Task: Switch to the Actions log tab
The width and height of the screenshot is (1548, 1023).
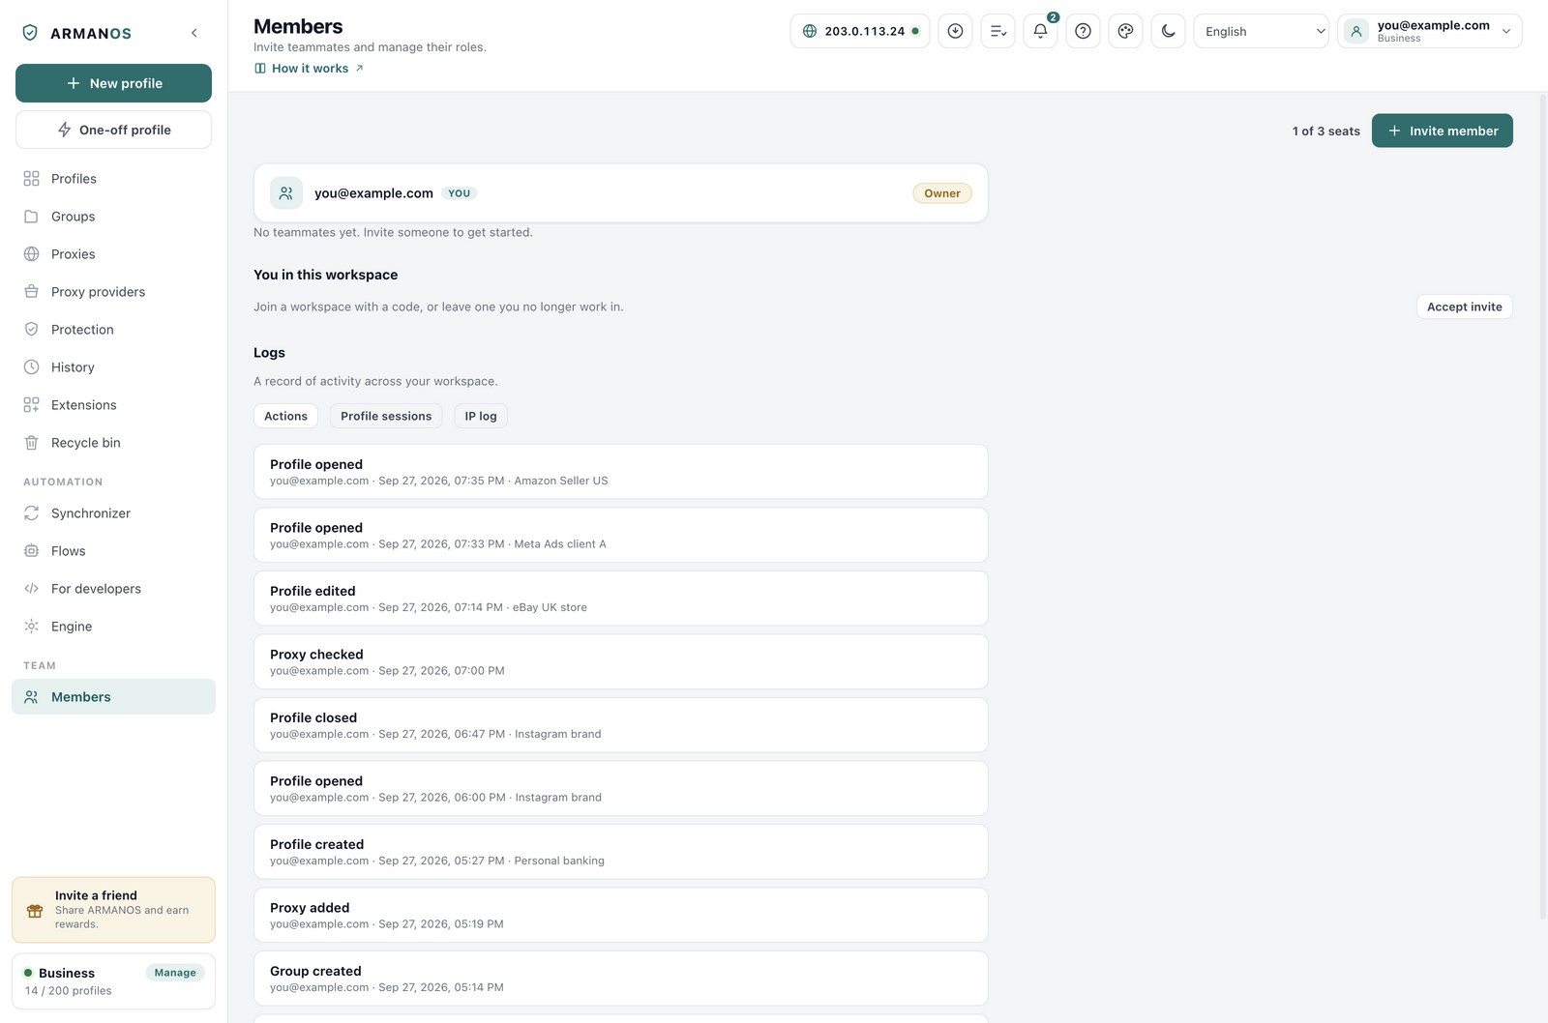Action: [285, 416]
